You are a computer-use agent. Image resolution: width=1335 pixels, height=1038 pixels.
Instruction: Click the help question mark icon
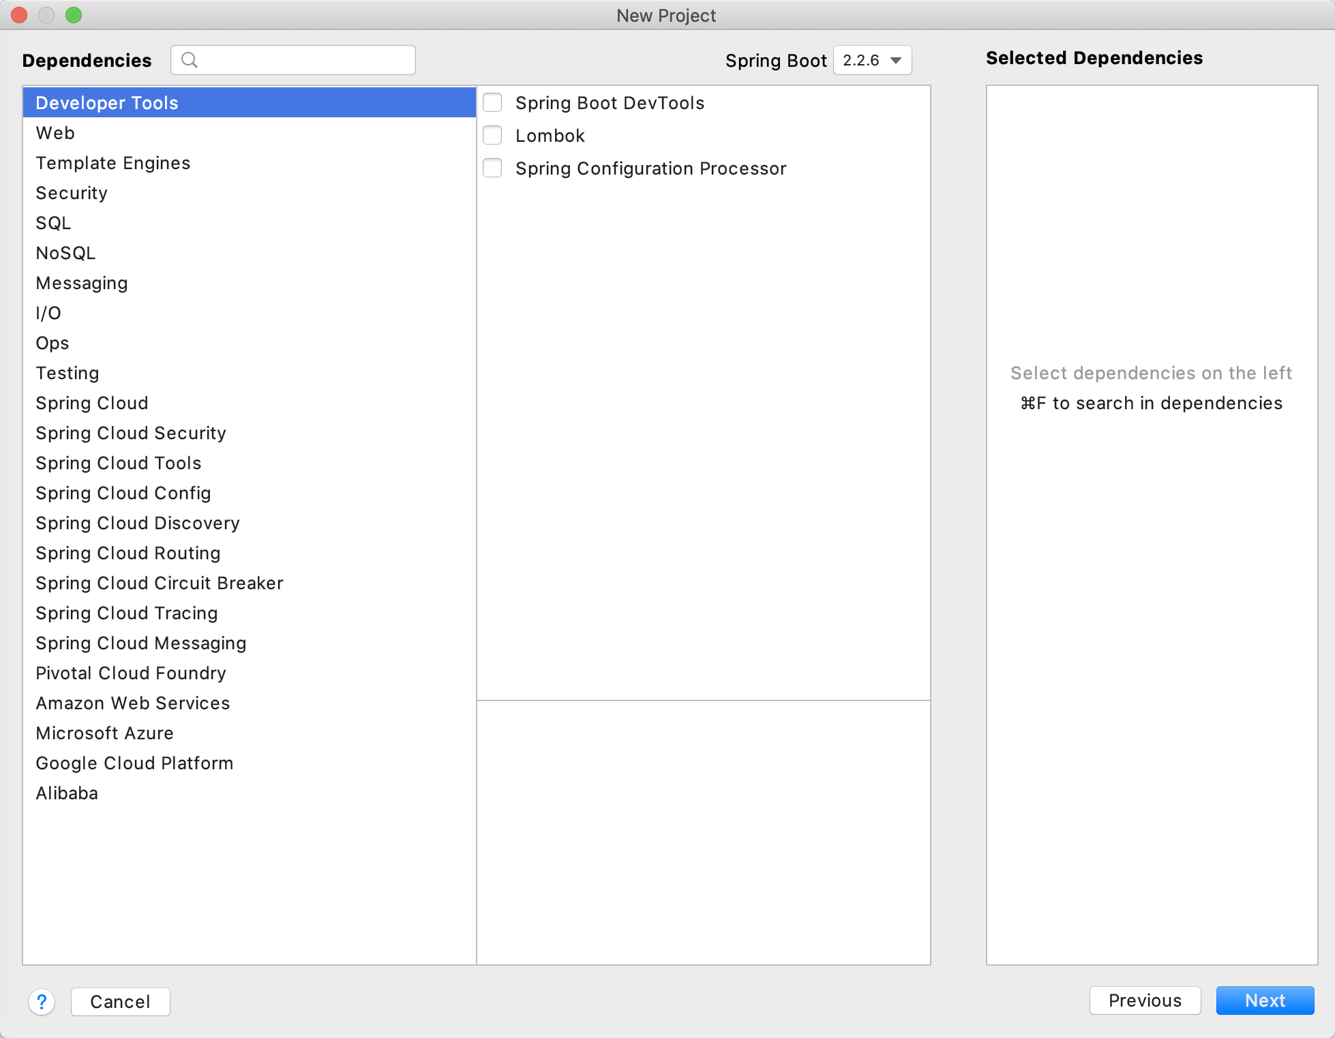point(42,1002)
